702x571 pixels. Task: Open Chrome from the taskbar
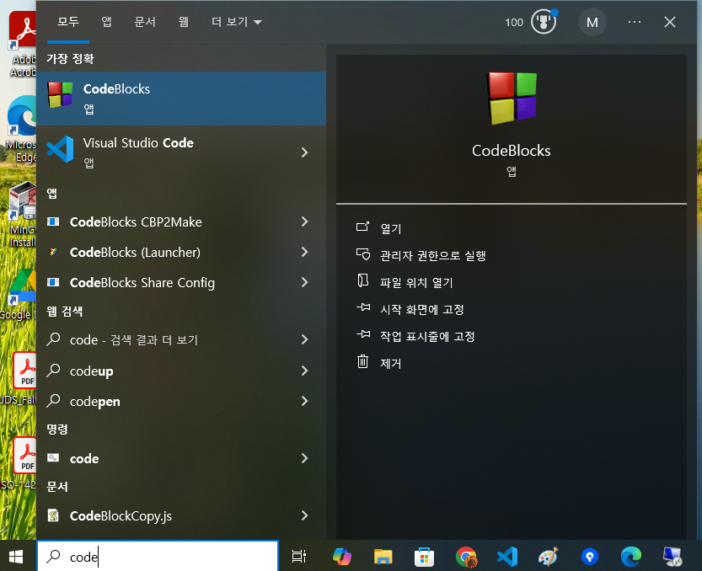(465, 556)
